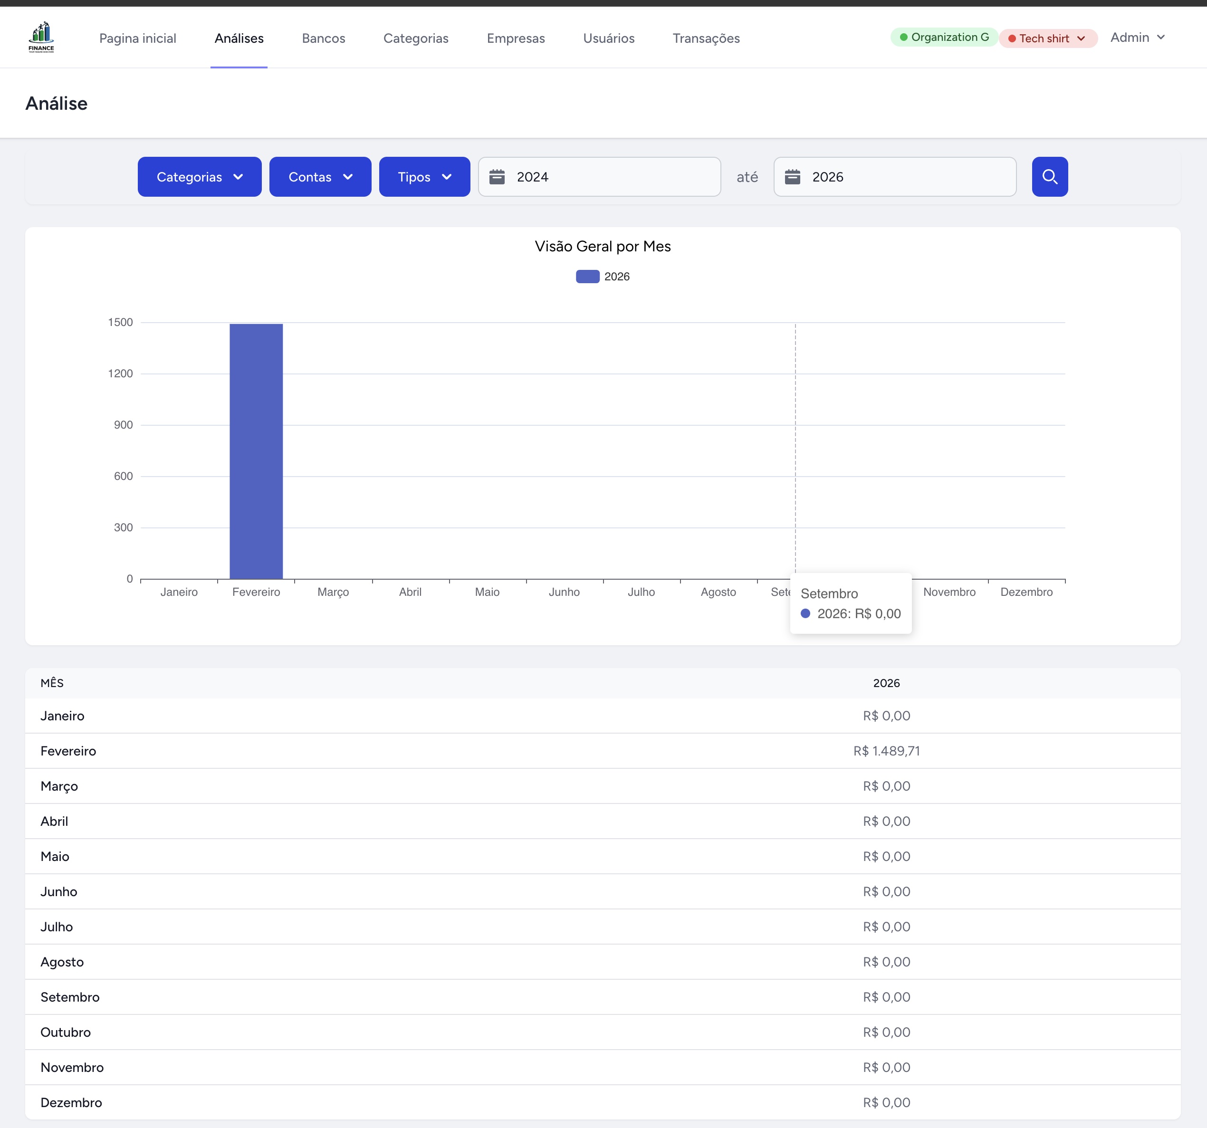Click the start year field showing 2024

pyautogui.click(x=599, y=177)
